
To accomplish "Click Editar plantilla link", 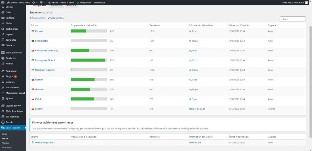I will tap(56, 18).
